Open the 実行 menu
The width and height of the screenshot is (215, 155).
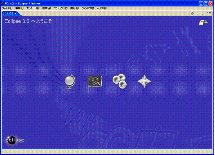(x=74, y=8)
